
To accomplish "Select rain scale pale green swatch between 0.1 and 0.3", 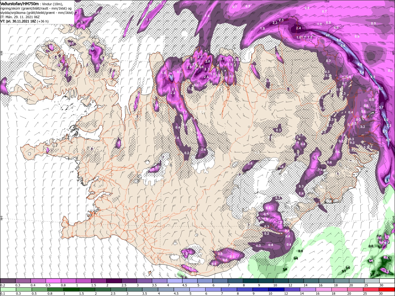I will pos(8,290).
